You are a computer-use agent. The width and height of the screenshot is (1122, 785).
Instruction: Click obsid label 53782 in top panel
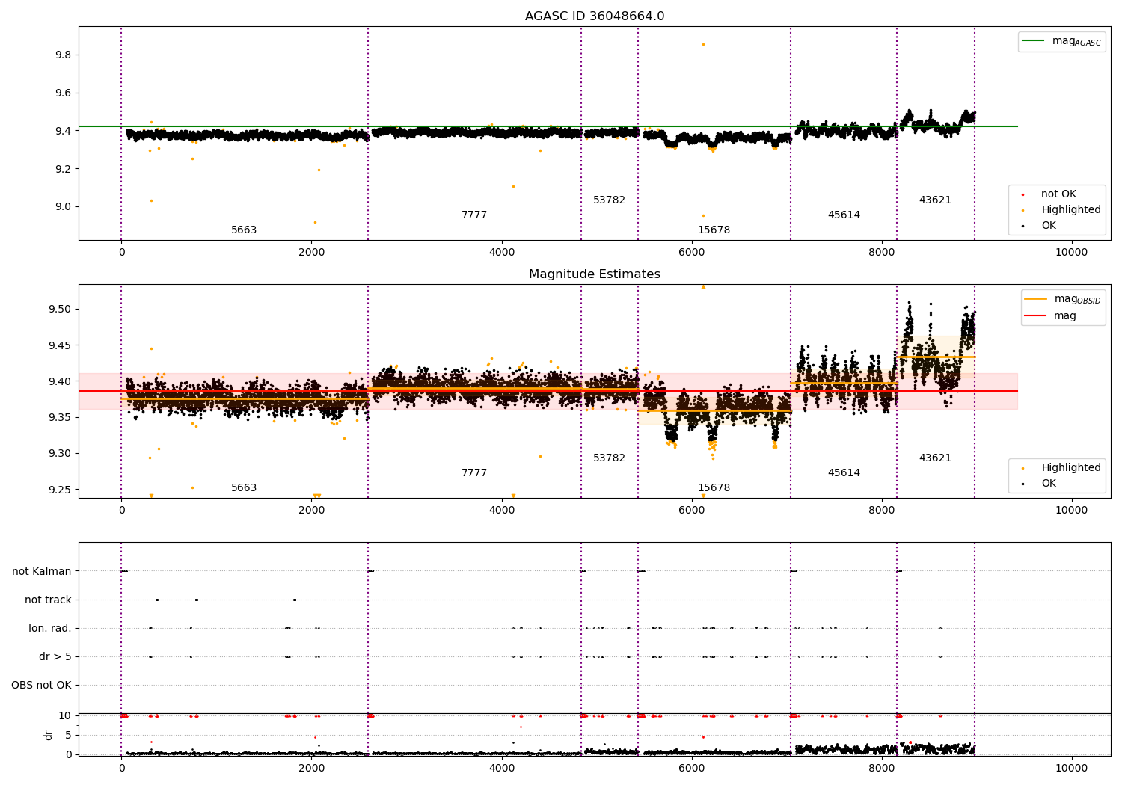pyautogui.click(x=609, y=200)
